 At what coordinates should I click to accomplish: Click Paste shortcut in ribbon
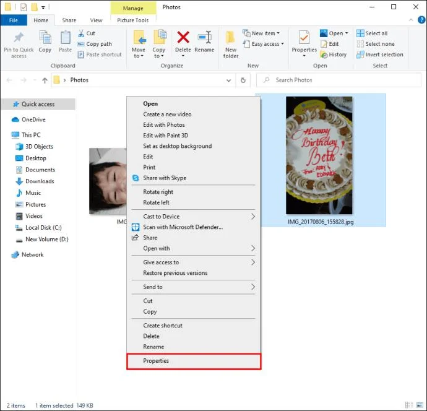(100, 54)
